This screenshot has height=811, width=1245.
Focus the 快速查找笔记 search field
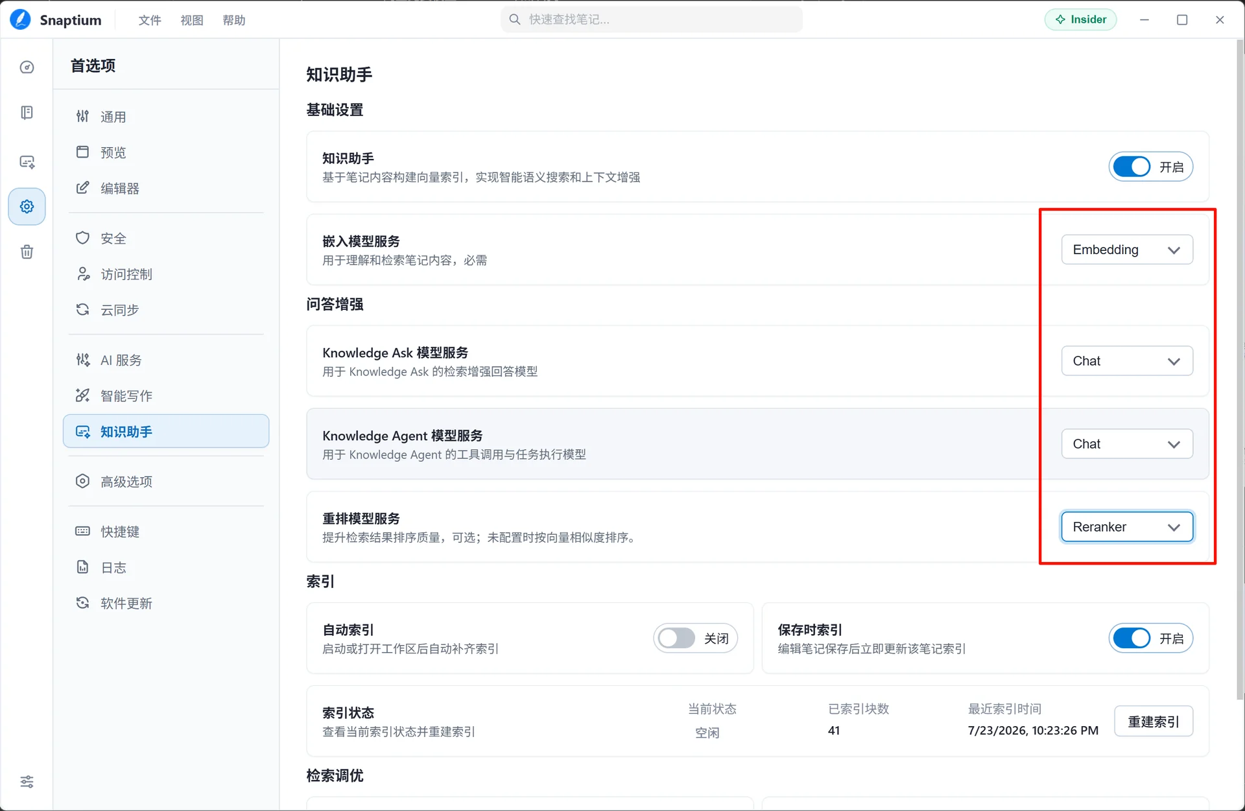(x=652, y=19)
